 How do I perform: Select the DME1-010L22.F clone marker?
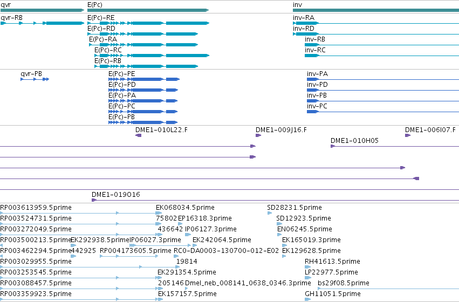tap(139, 135)
